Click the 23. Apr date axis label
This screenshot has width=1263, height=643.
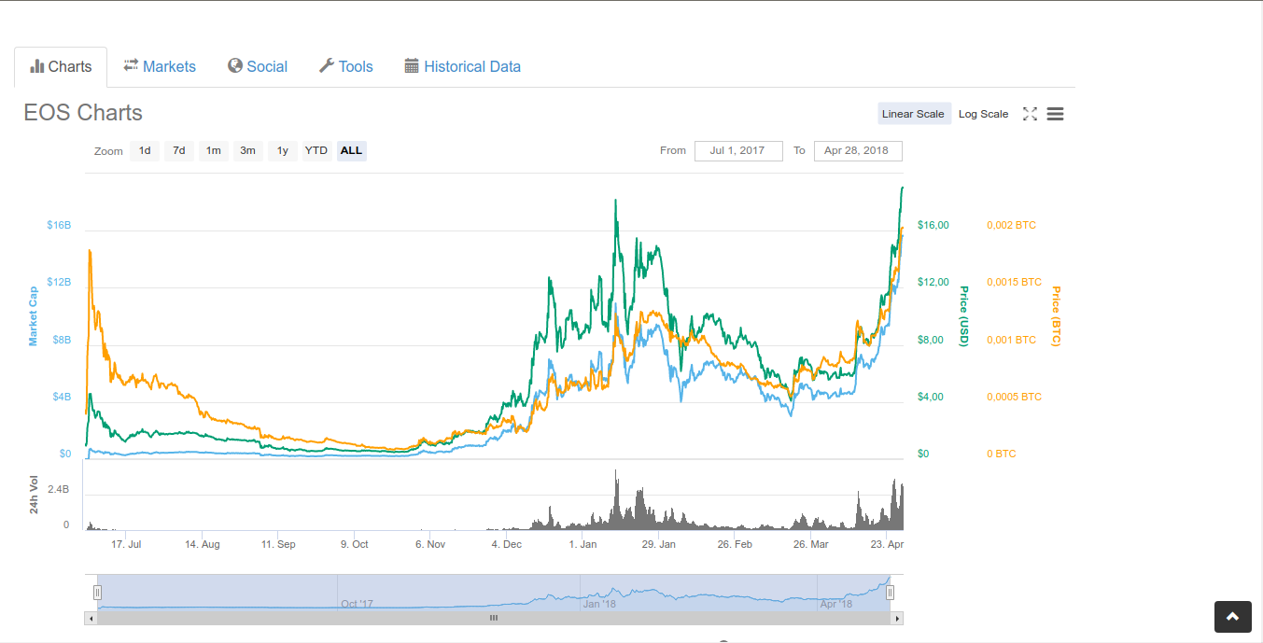[x=887, y=544]
